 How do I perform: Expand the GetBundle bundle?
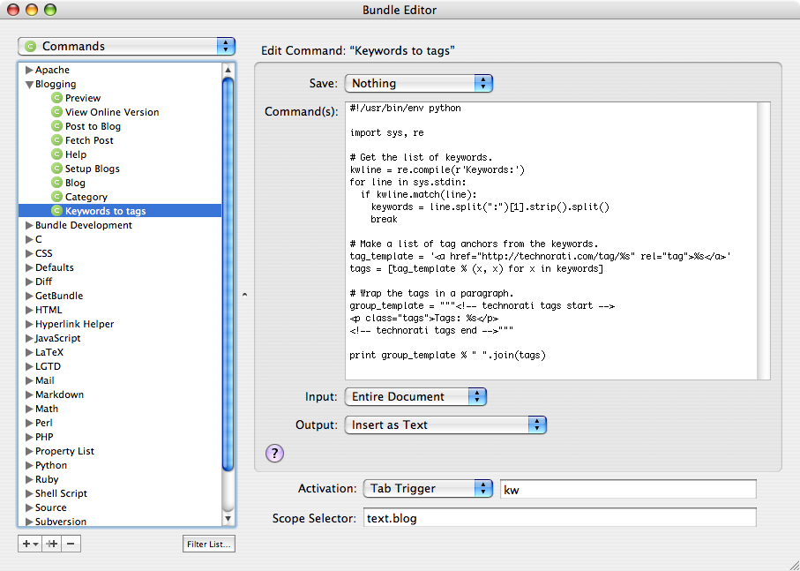click(x=29, y=296)
